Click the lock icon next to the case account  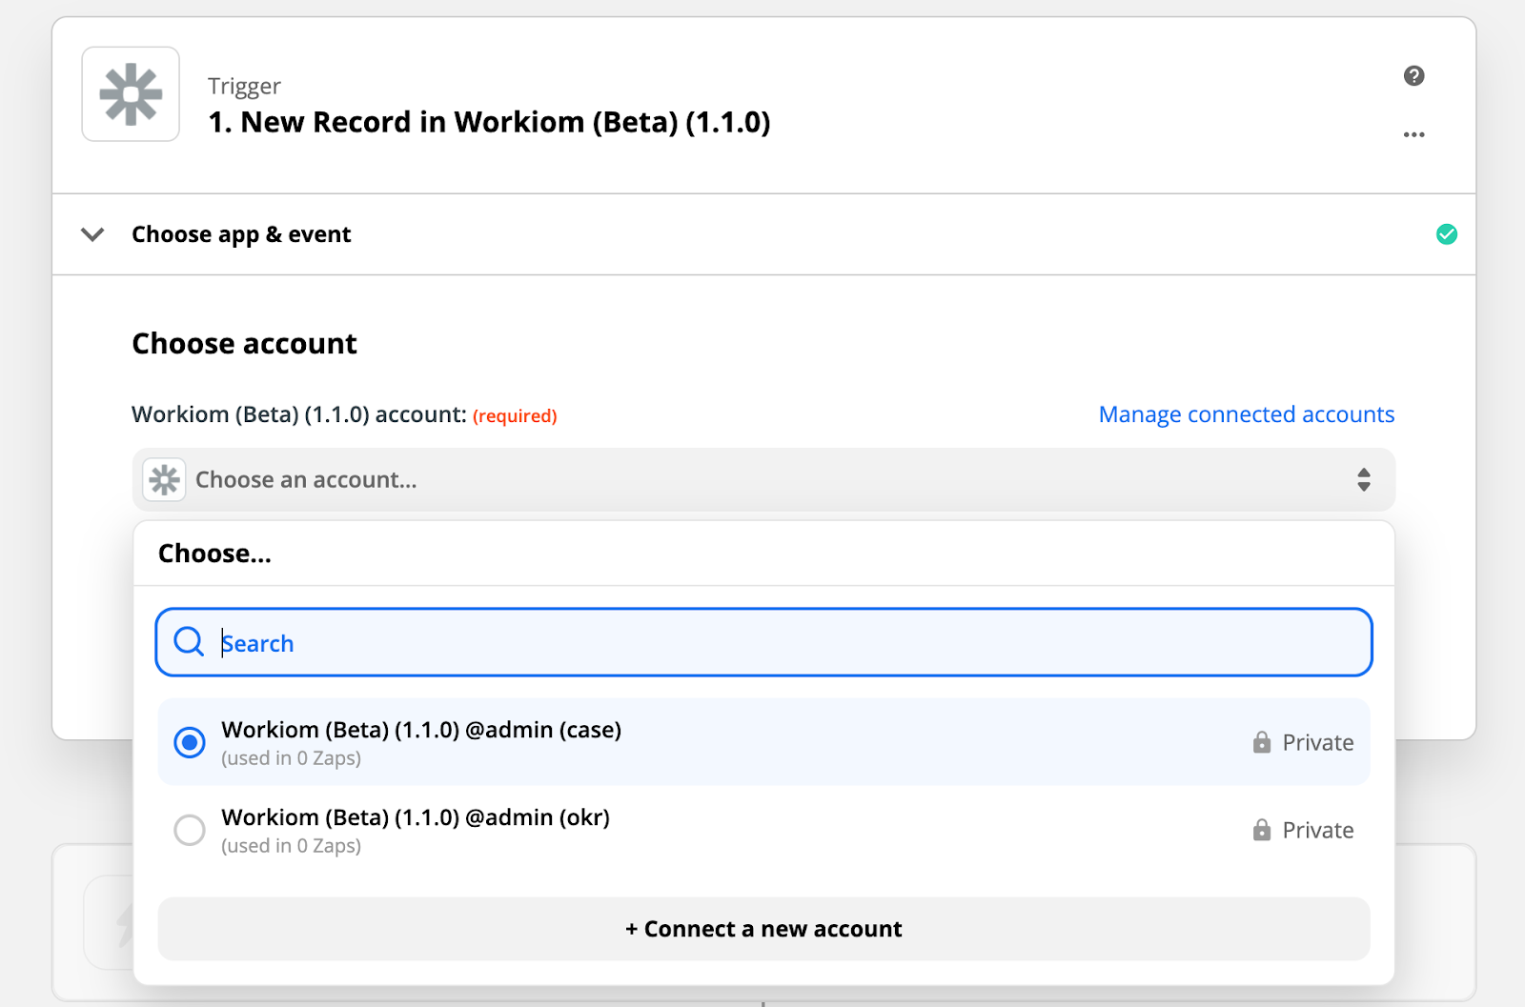(x=1262, y=740)
